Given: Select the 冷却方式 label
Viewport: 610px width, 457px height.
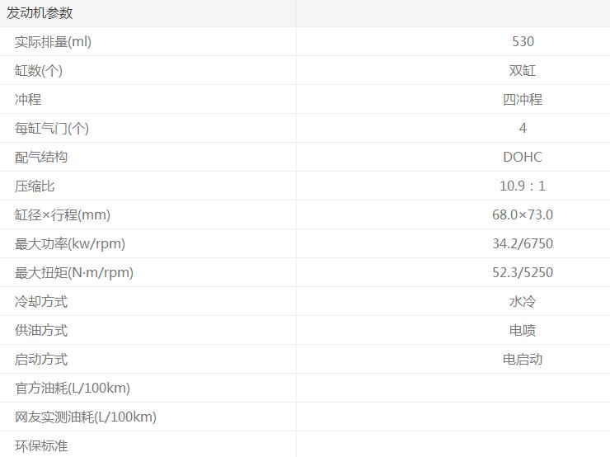Looking at the screenshot, I should (x=41, y=302).
